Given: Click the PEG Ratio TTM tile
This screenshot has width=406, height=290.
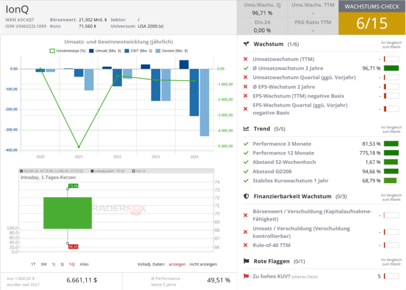Looking at the screenshot, I should pyautogui.click(x=313, y=26).
